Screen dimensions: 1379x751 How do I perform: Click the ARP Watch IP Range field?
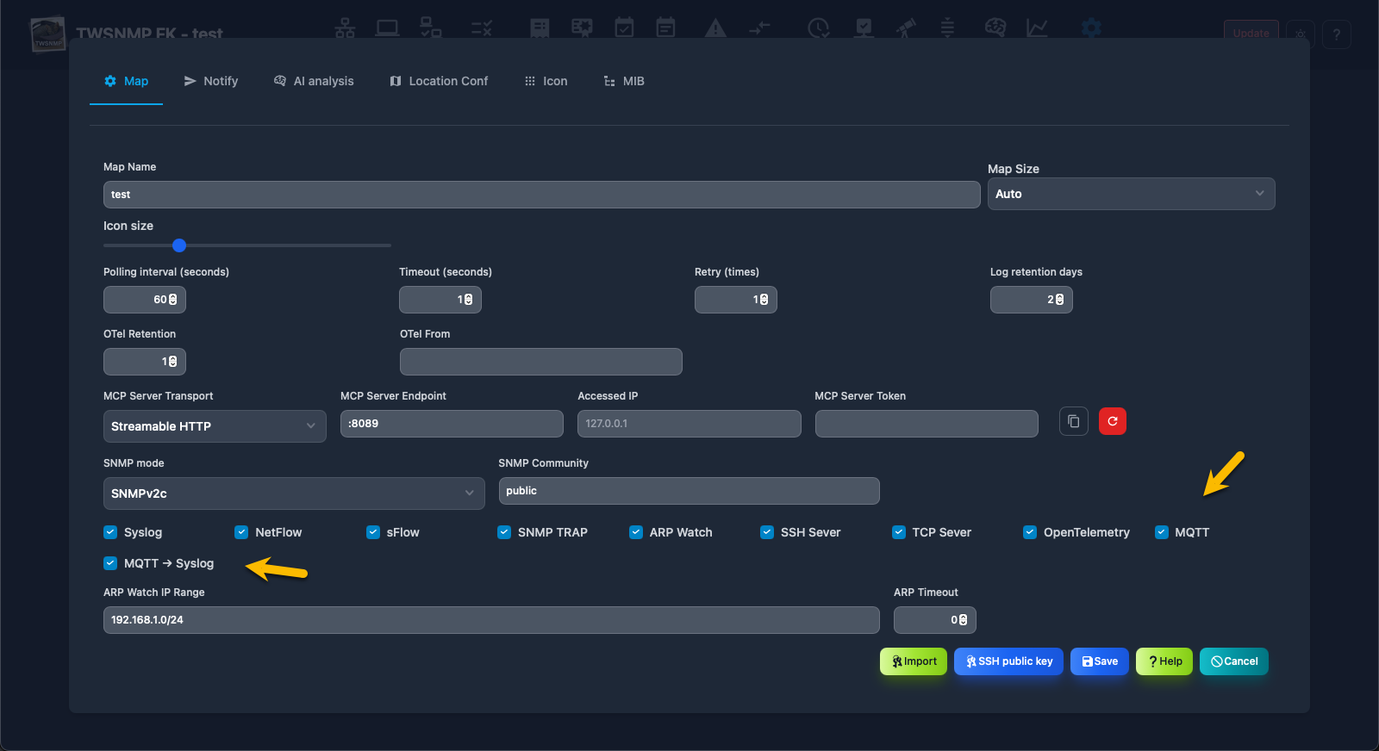(x=490, y=620)
